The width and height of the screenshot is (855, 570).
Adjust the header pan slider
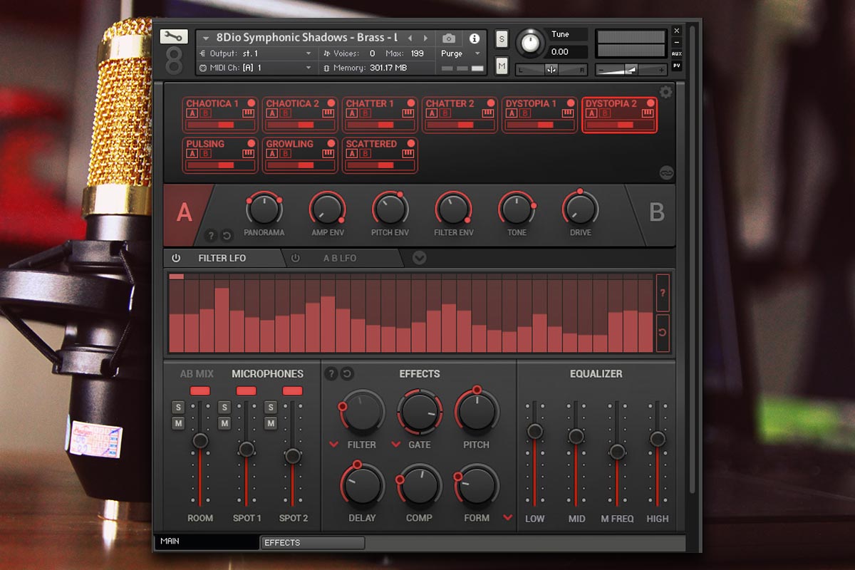pos(551,69)
